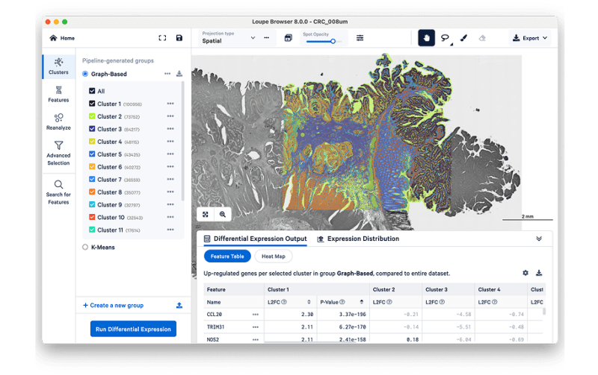
Task: Open the Features sidebar panel
Action: coord(58,93)
